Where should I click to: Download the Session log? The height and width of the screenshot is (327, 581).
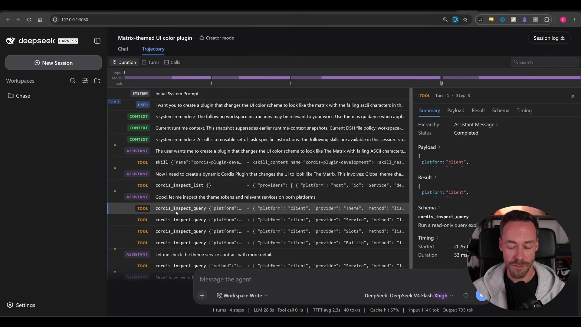pos(549,38)
